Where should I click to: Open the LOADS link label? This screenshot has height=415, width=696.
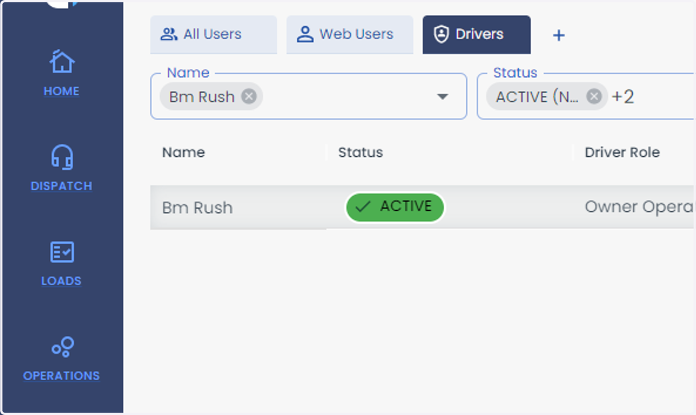[61, 281]
